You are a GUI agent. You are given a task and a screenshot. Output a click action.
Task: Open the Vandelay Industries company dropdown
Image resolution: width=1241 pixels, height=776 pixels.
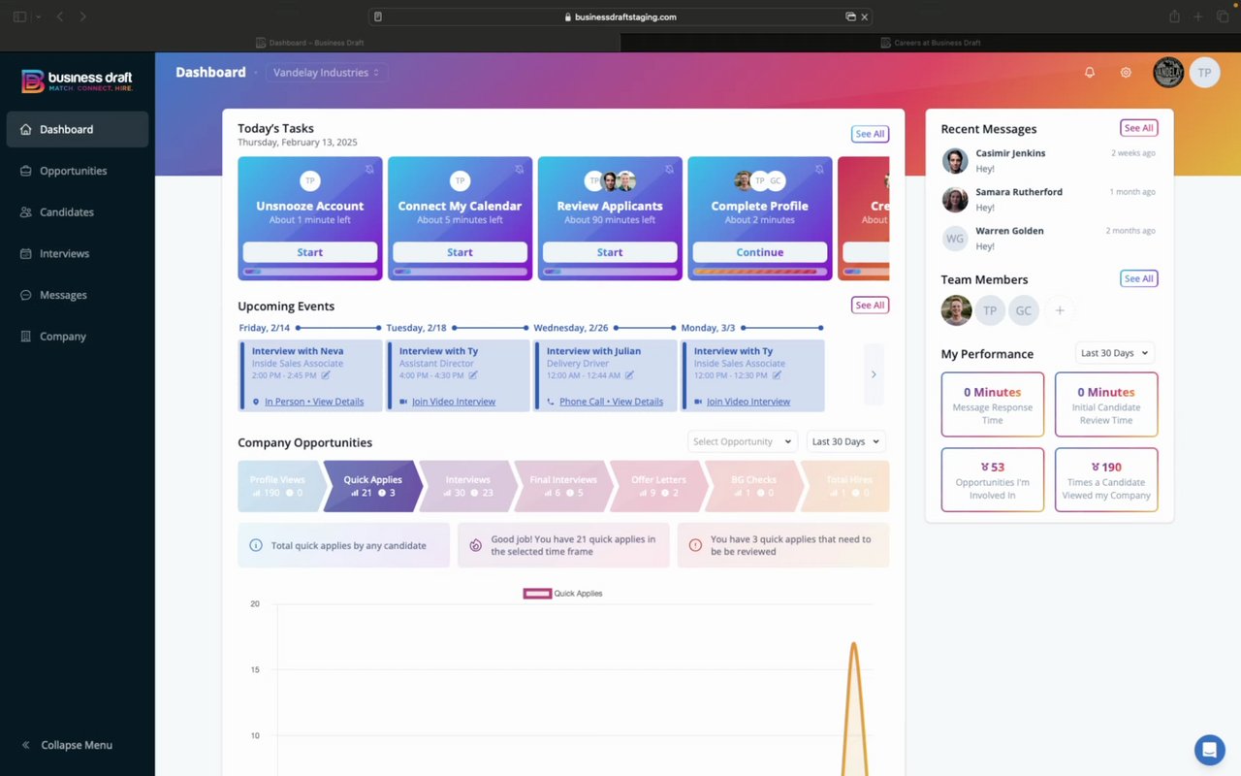tap(326, 73)
